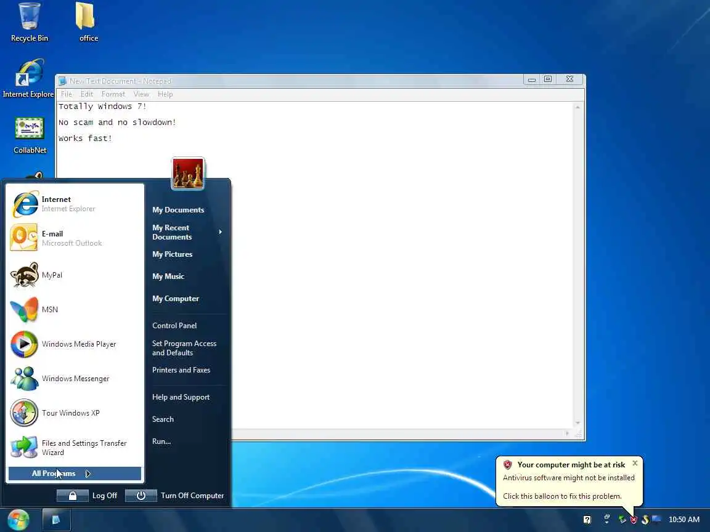Image resolution: width=710 pixels, height=532 pixels.
Task: Click the blue monitor tray icon
Action: pyautogui.click(x=656, y=519)
